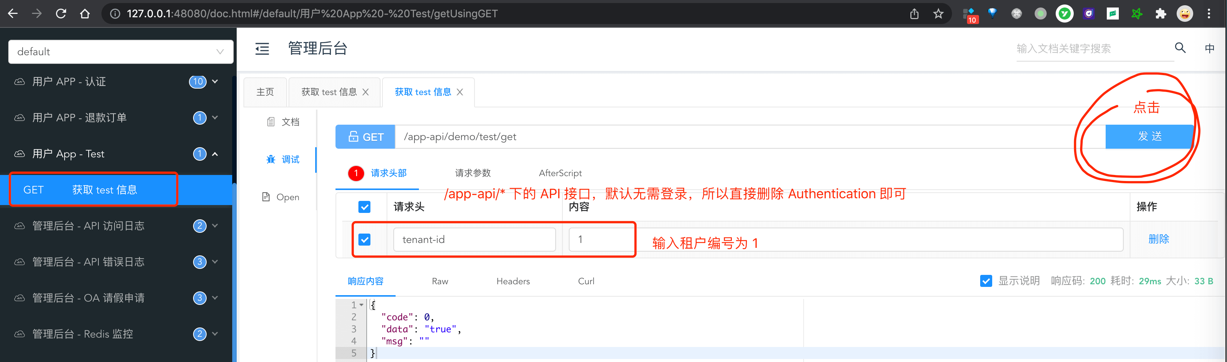This screenshot has width=1227, height=362.
Task: Uncheck the tenant-id header checkbox
Action: 364,239
